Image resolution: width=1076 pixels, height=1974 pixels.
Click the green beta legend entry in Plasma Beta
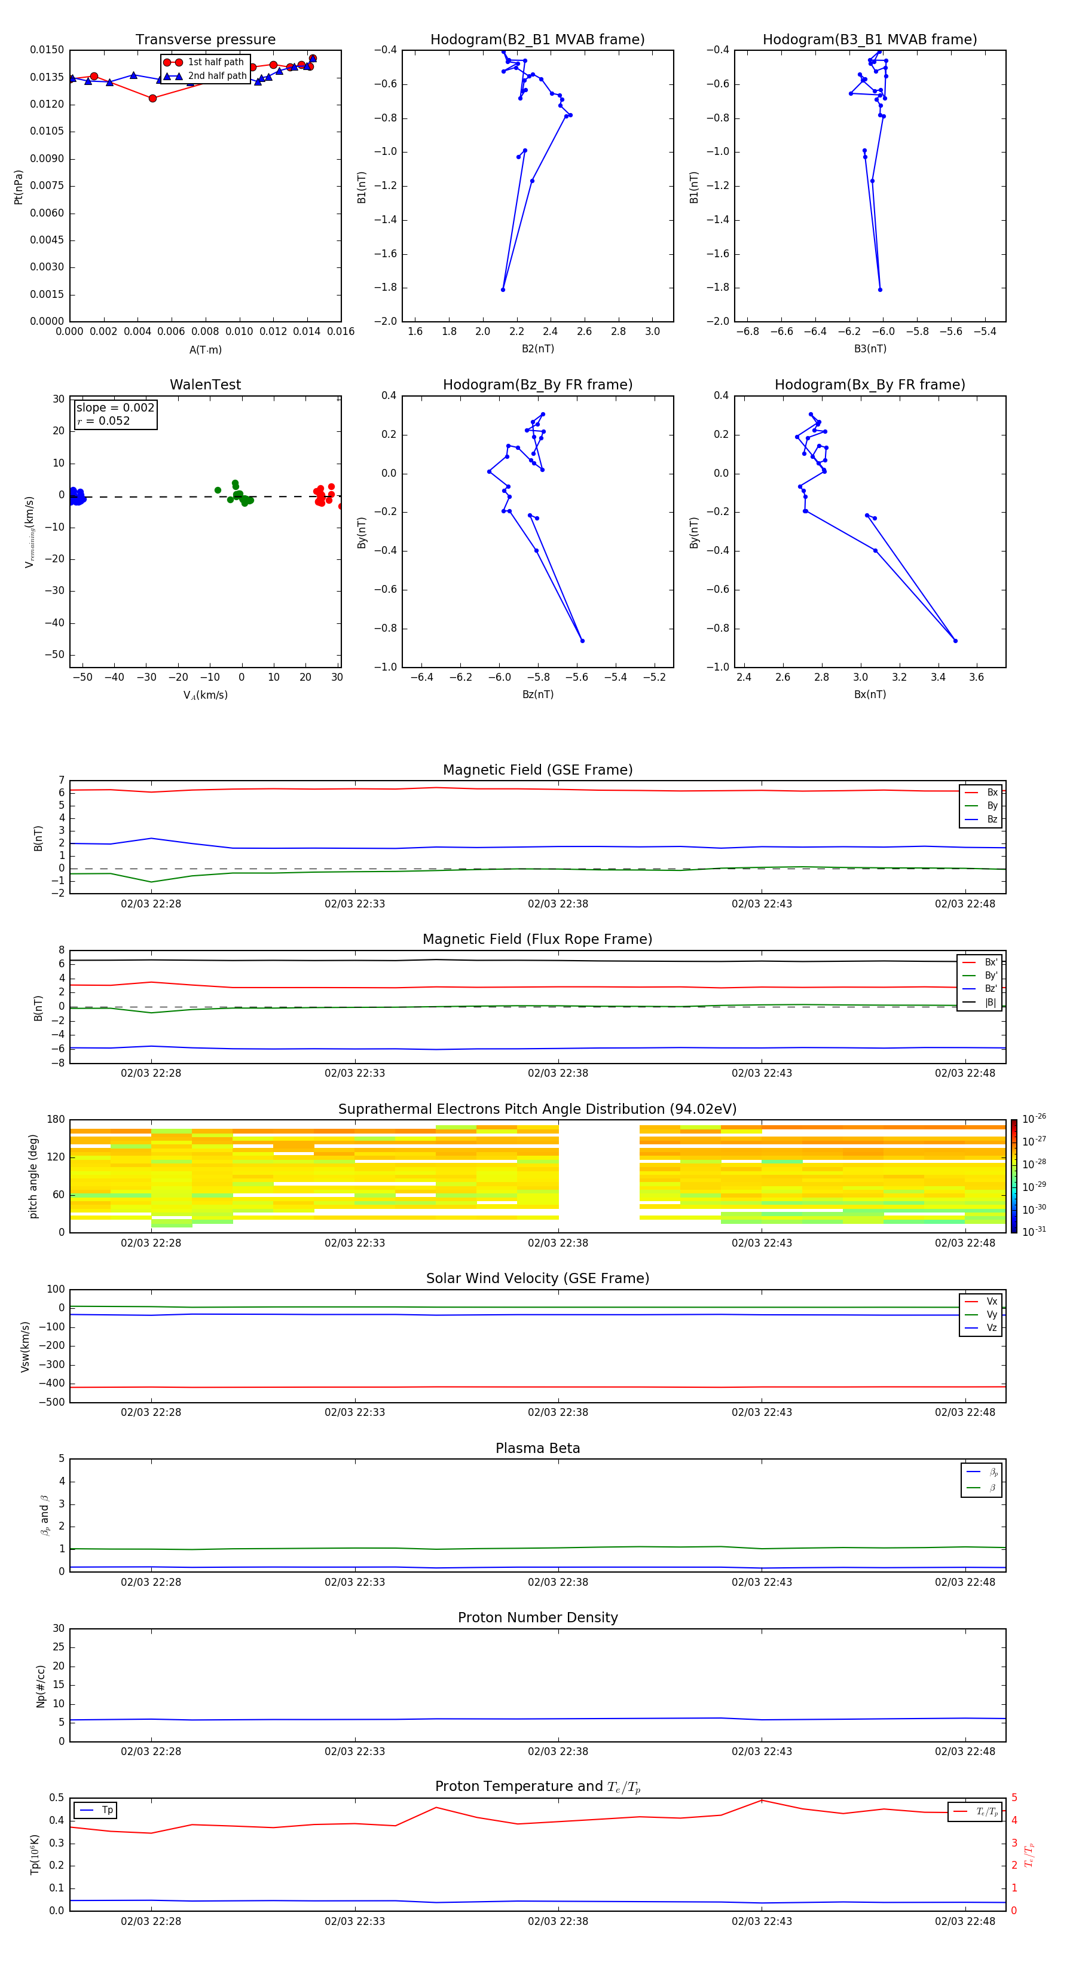(x=982, y=1488)
